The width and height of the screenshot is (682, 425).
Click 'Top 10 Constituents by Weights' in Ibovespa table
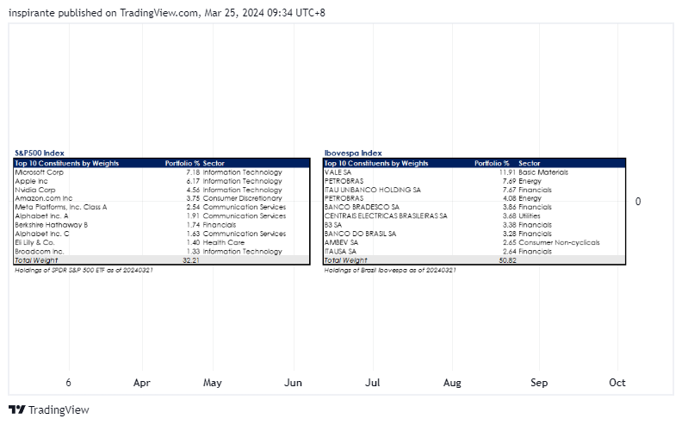click(376, 163)
